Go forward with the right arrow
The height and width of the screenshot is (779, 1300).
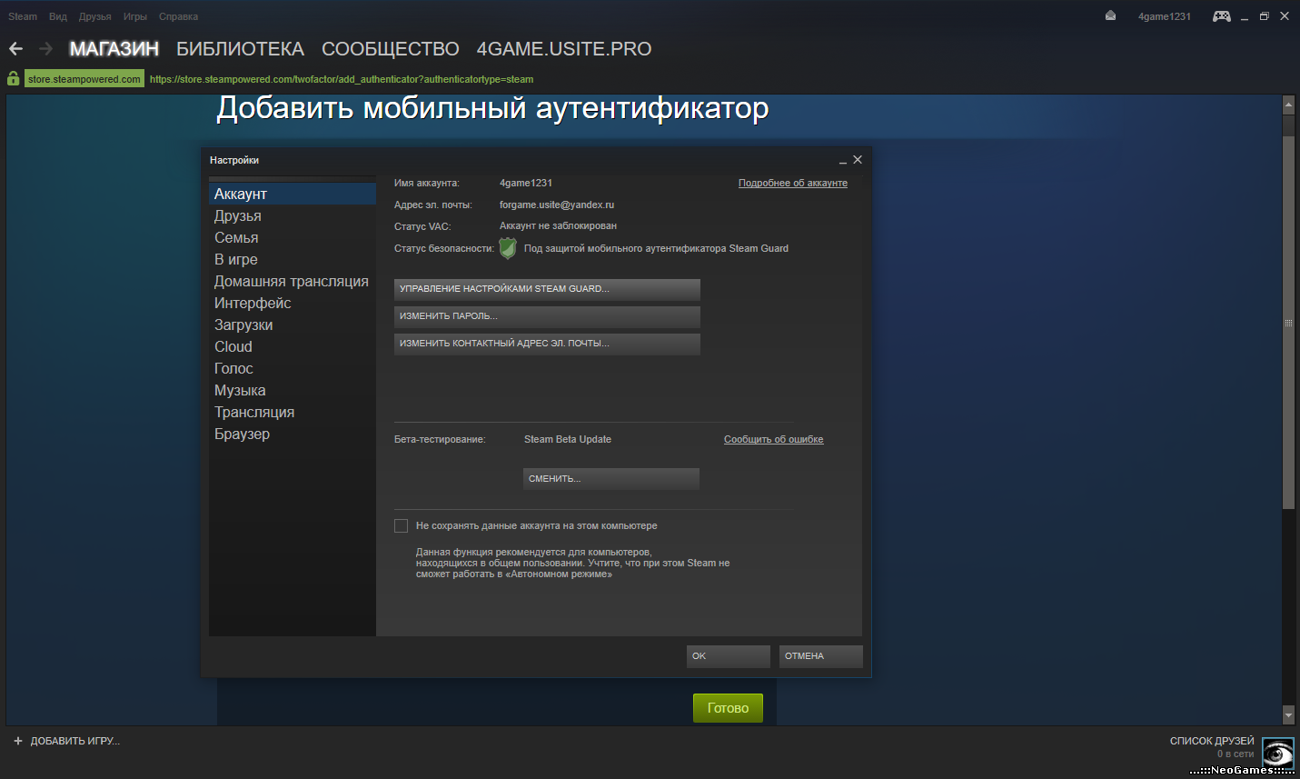(46, 49)
